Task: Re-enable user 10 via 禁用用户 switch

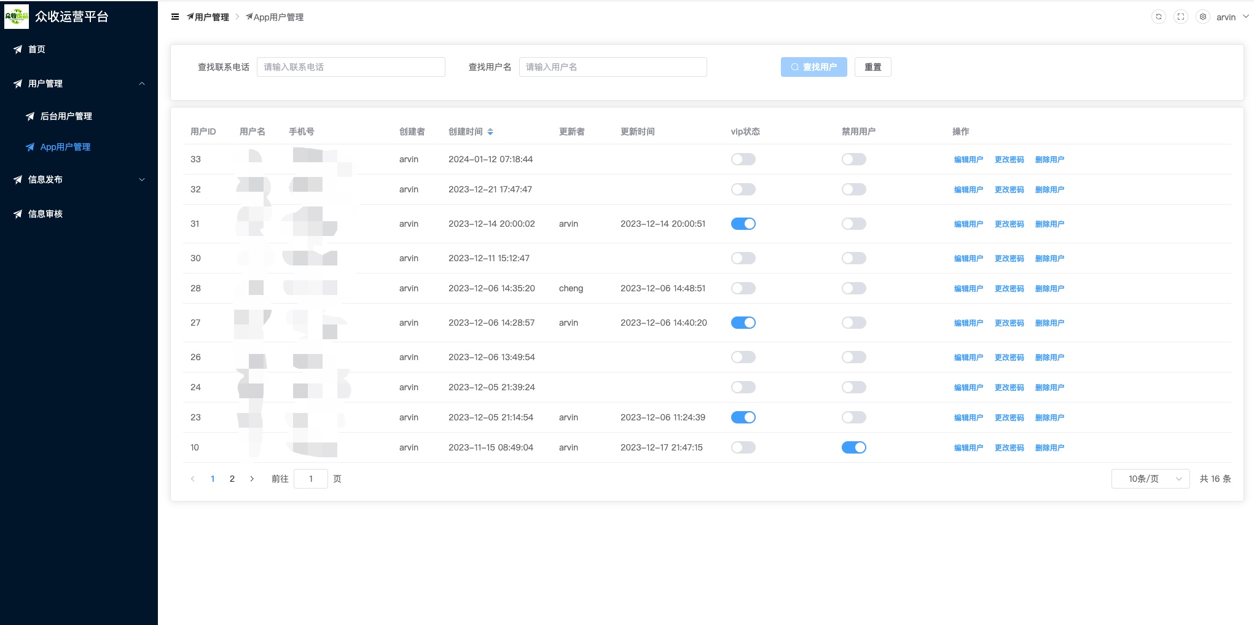Action: tap(854, 447)
